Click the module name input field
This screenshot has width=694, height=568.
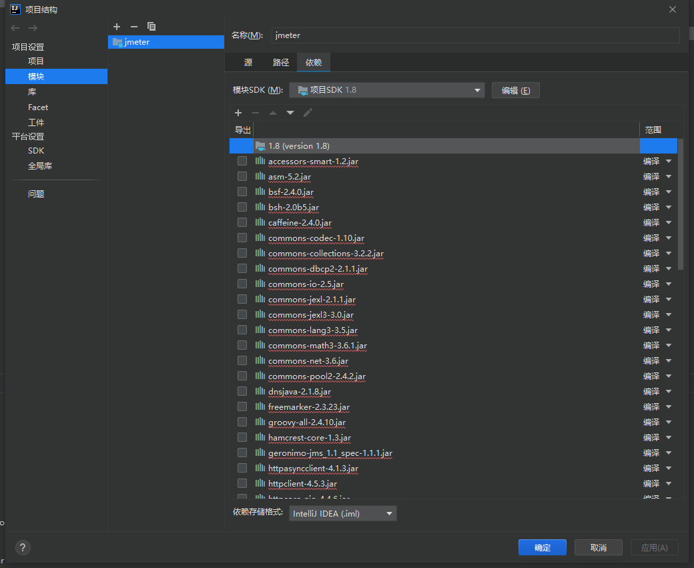pos(475,35)
